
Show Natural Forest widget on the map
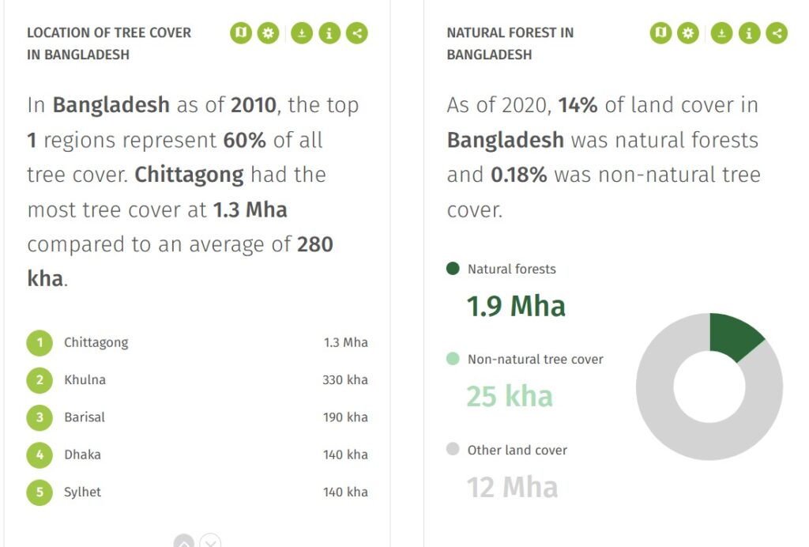660,33
